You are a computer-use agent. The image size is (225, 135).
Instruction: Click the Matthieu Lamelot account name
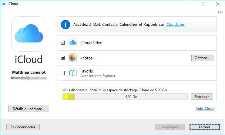(x=29, y=72)
